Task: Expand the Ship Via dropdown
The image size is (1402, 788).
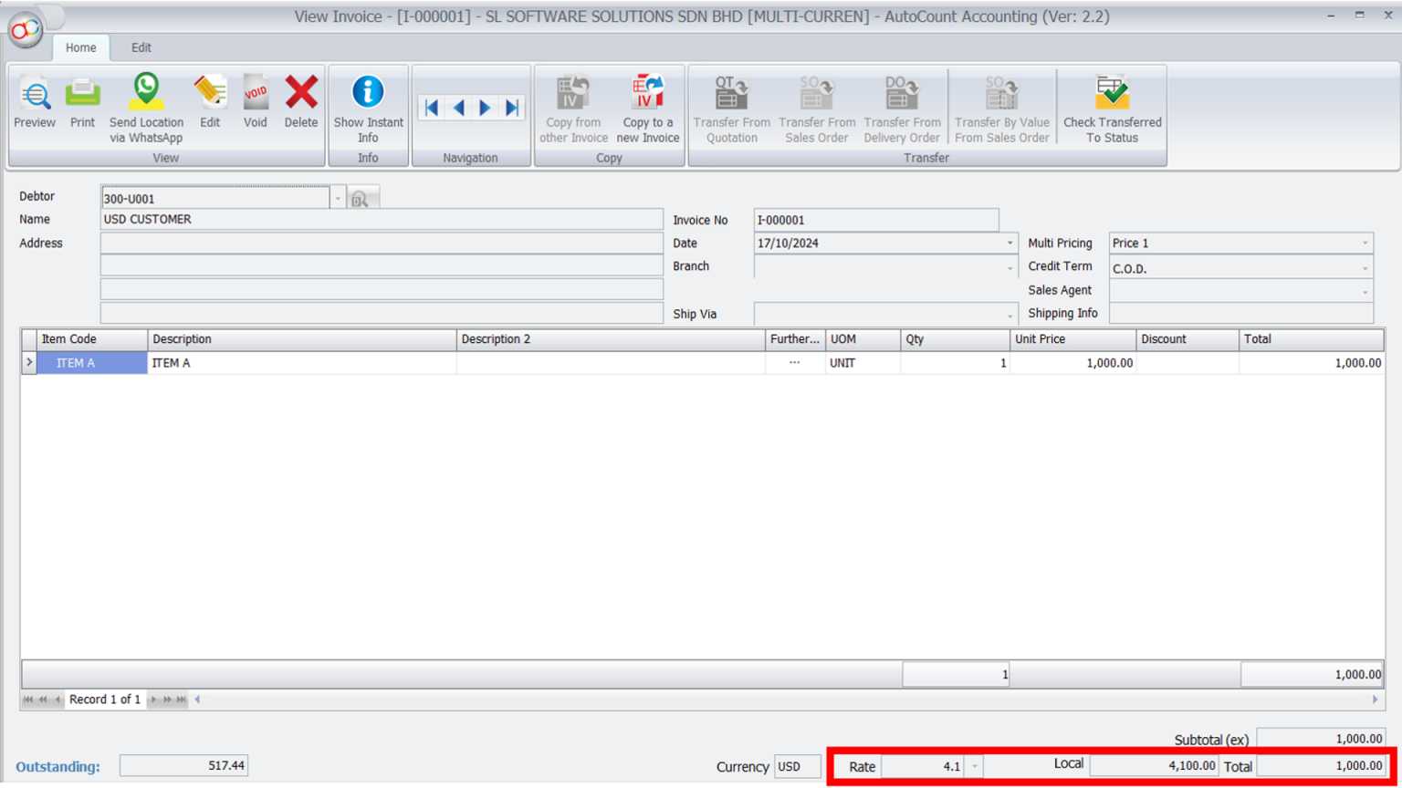Action: point(1010,315)
